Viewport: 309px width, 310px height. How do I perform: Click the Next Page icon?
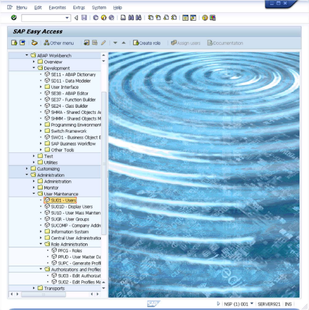(x=166, y=18)
